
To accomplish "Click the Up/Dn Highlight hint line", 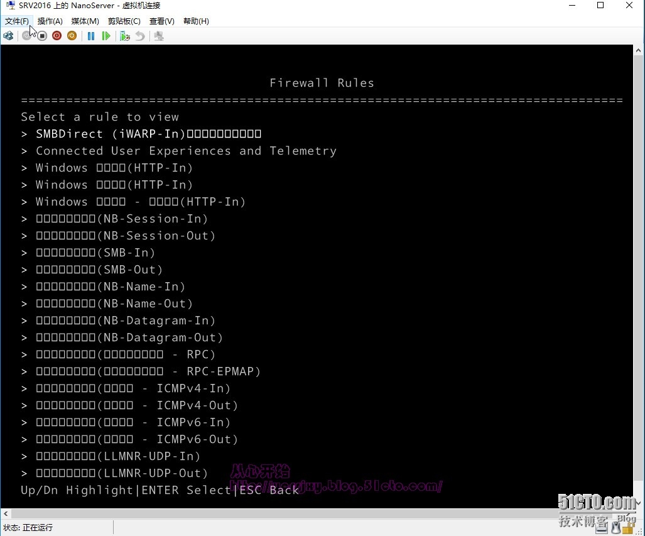I will (x=160, y=490).
